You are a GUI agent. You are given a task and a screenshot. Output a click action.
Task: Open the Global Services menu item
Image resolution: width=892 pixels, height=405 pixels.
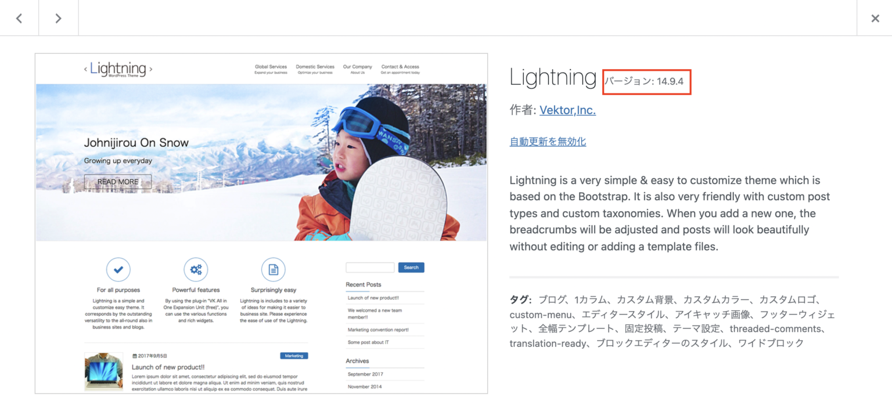tap(270, 67)
